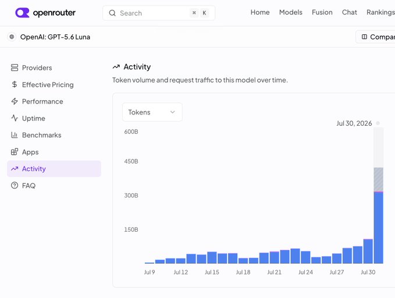Viewport: 395px width, 298px height.
Task: Click the Compare columns icon
Action: [x=364, y=37]
